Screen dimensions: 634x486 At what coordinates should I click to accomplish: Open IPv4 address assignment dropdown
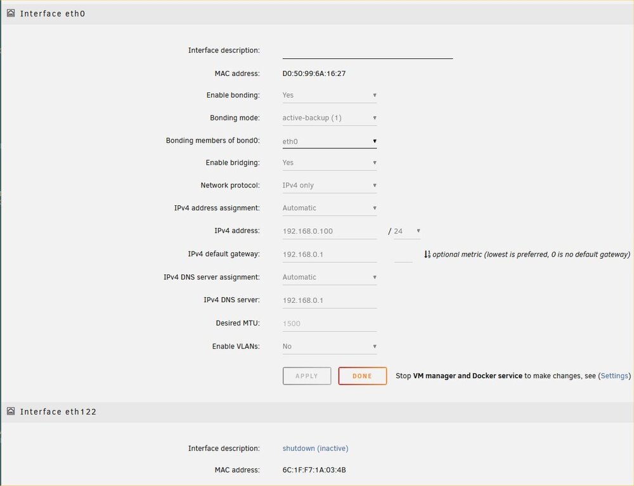(330, 208)
